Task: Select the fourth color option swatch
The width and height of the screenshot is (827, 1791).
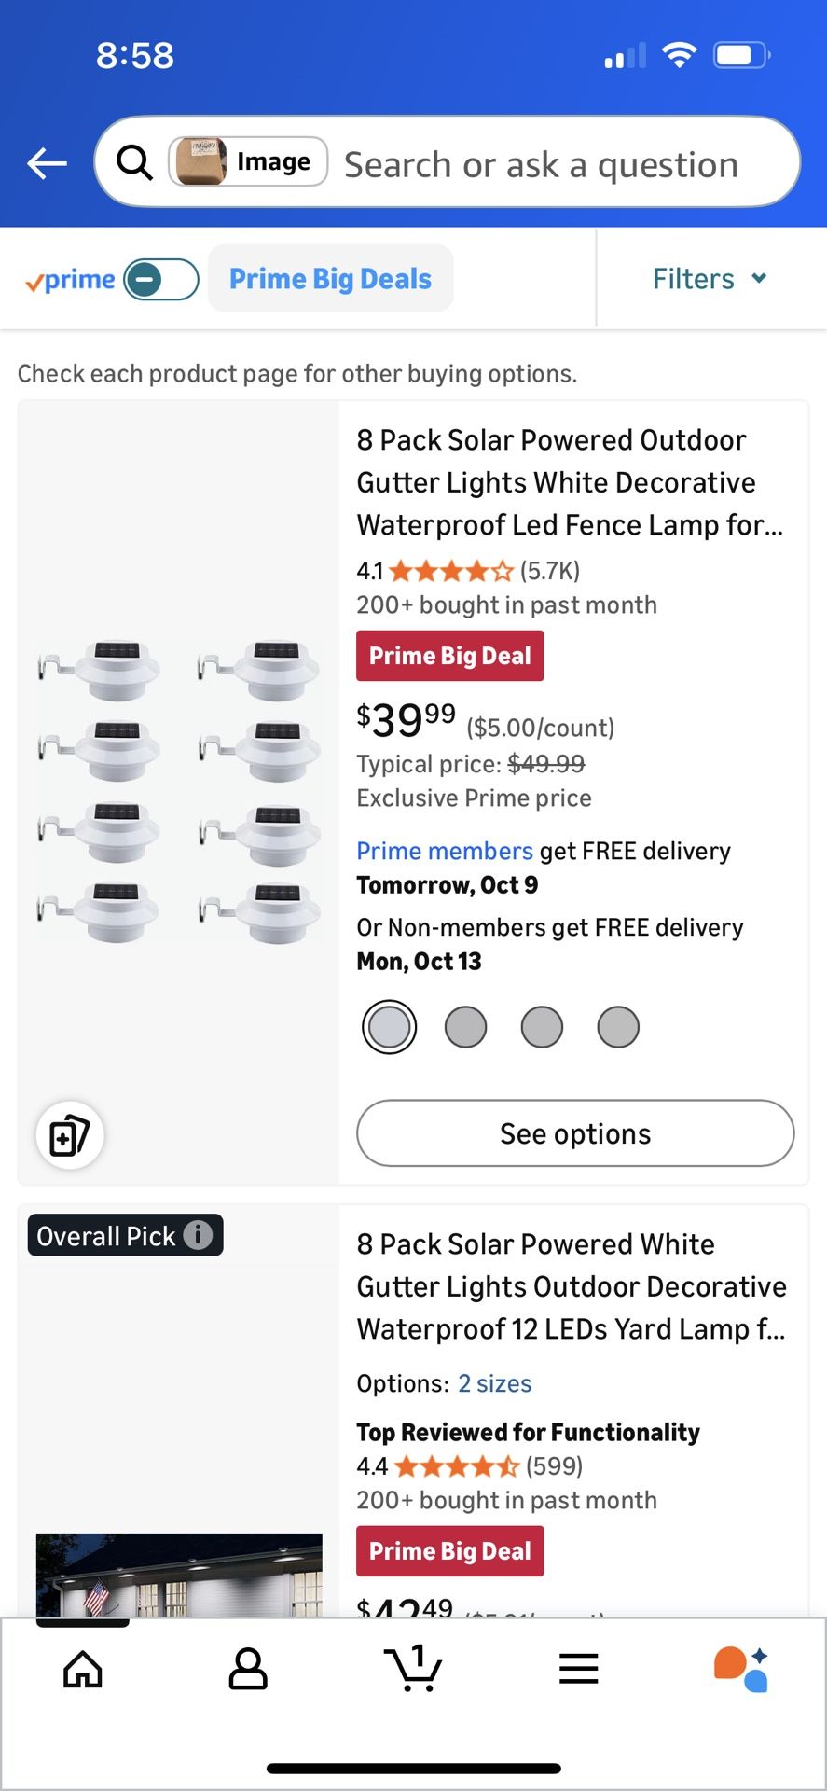Action: coord(618,1027)
